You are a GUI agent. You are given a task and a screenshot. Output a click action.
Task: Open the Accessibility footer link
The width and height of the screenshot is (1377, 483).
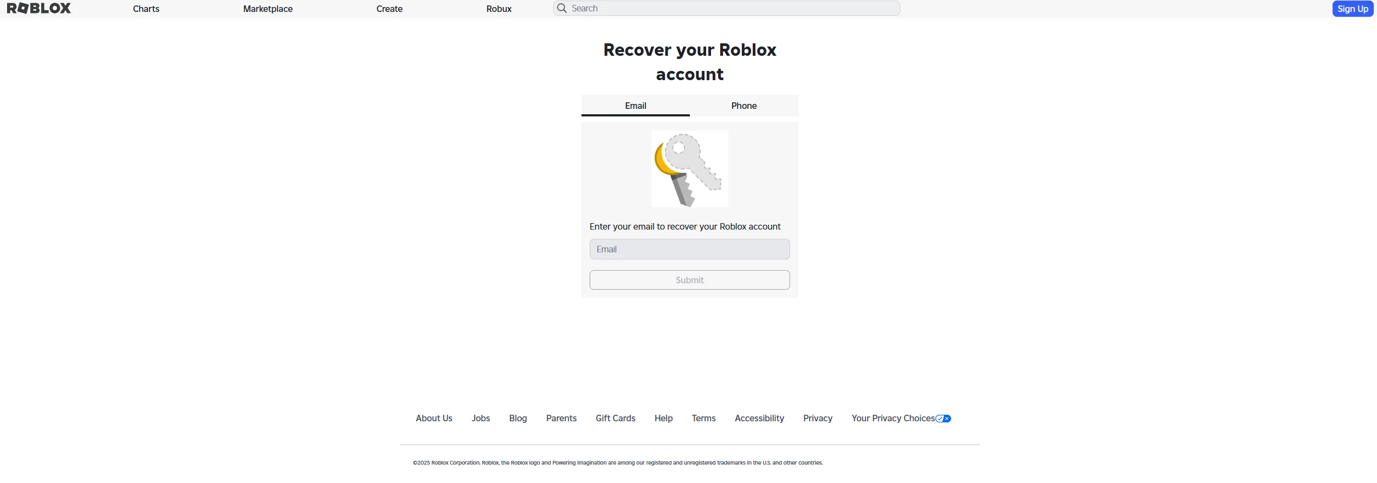pos(759,418)
